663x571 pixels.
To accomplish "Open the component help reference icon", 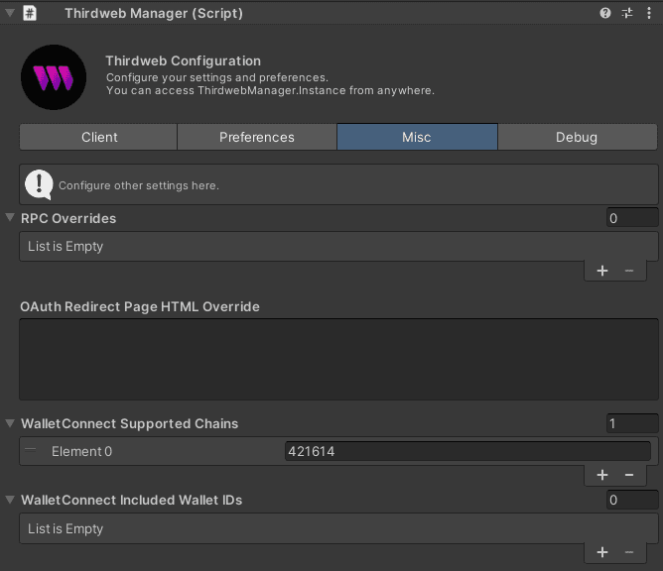I will click(x=605, y=14).
